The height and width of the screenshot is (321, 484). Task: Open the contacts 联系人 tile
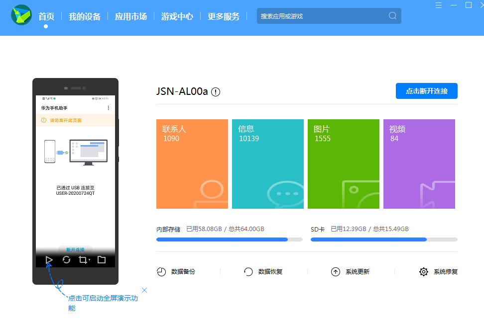point(192,163)
